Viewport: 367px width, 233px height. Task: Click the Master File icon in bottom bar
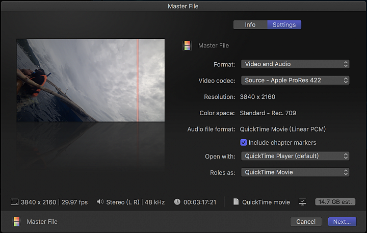click(17, 221)
